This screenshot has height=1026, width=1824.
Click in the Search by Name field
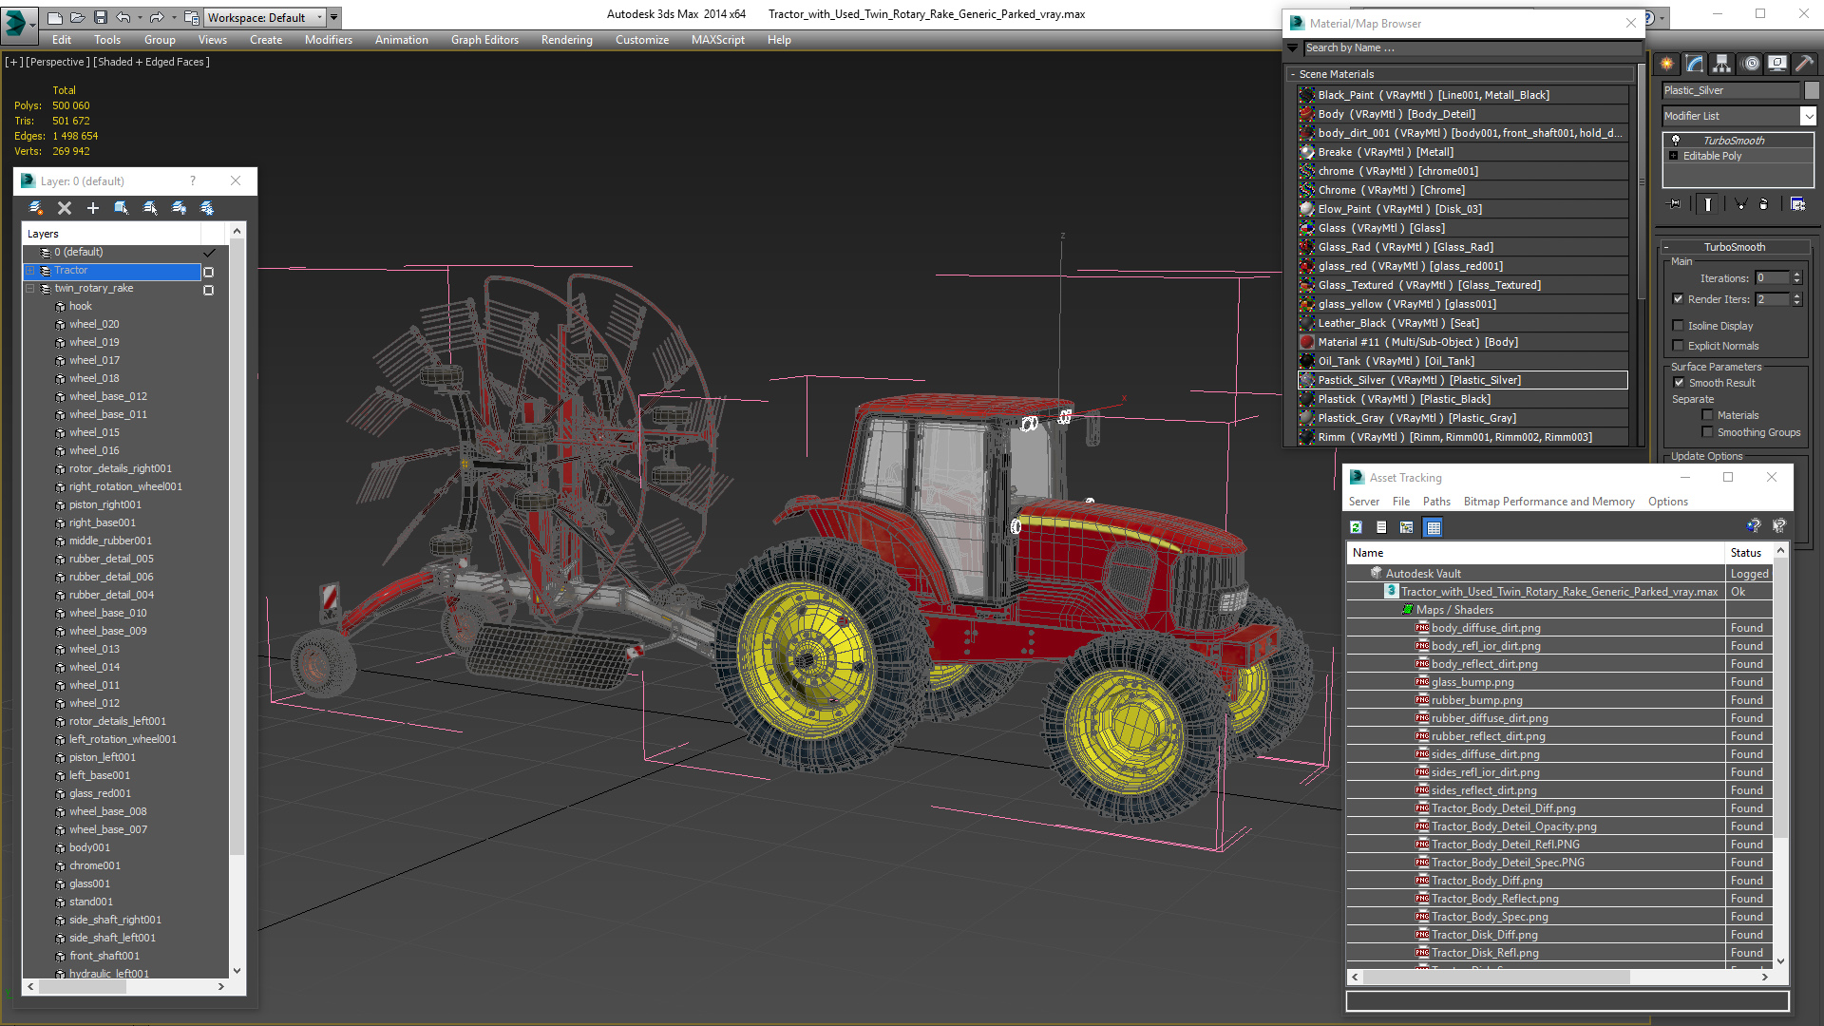coord(1472,48)
